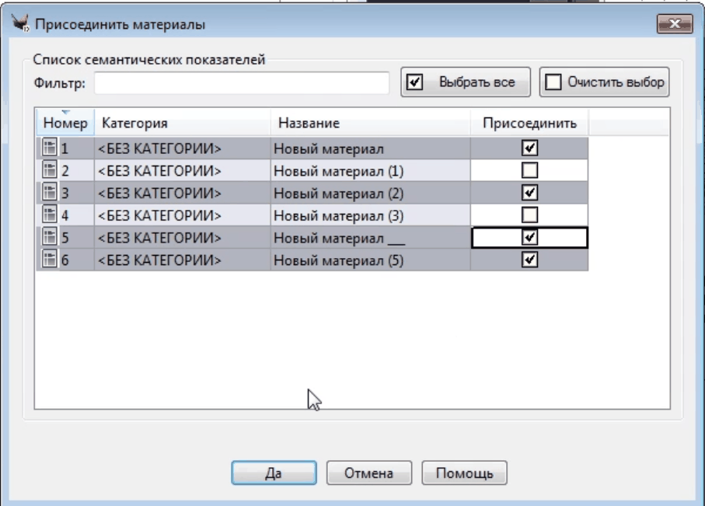Sort list by Номер column header

pyautogui.click(x=65, y=124)
